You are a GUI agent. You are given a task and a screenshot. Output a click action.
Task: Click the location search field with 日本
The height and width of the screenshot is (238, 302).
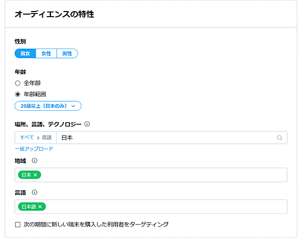[x=166, y=137]
